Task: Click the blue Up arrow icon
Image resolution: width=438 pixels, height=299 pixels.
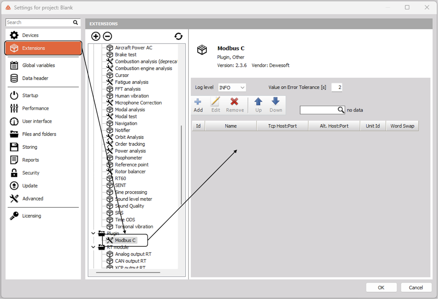Action: (258, 103)
